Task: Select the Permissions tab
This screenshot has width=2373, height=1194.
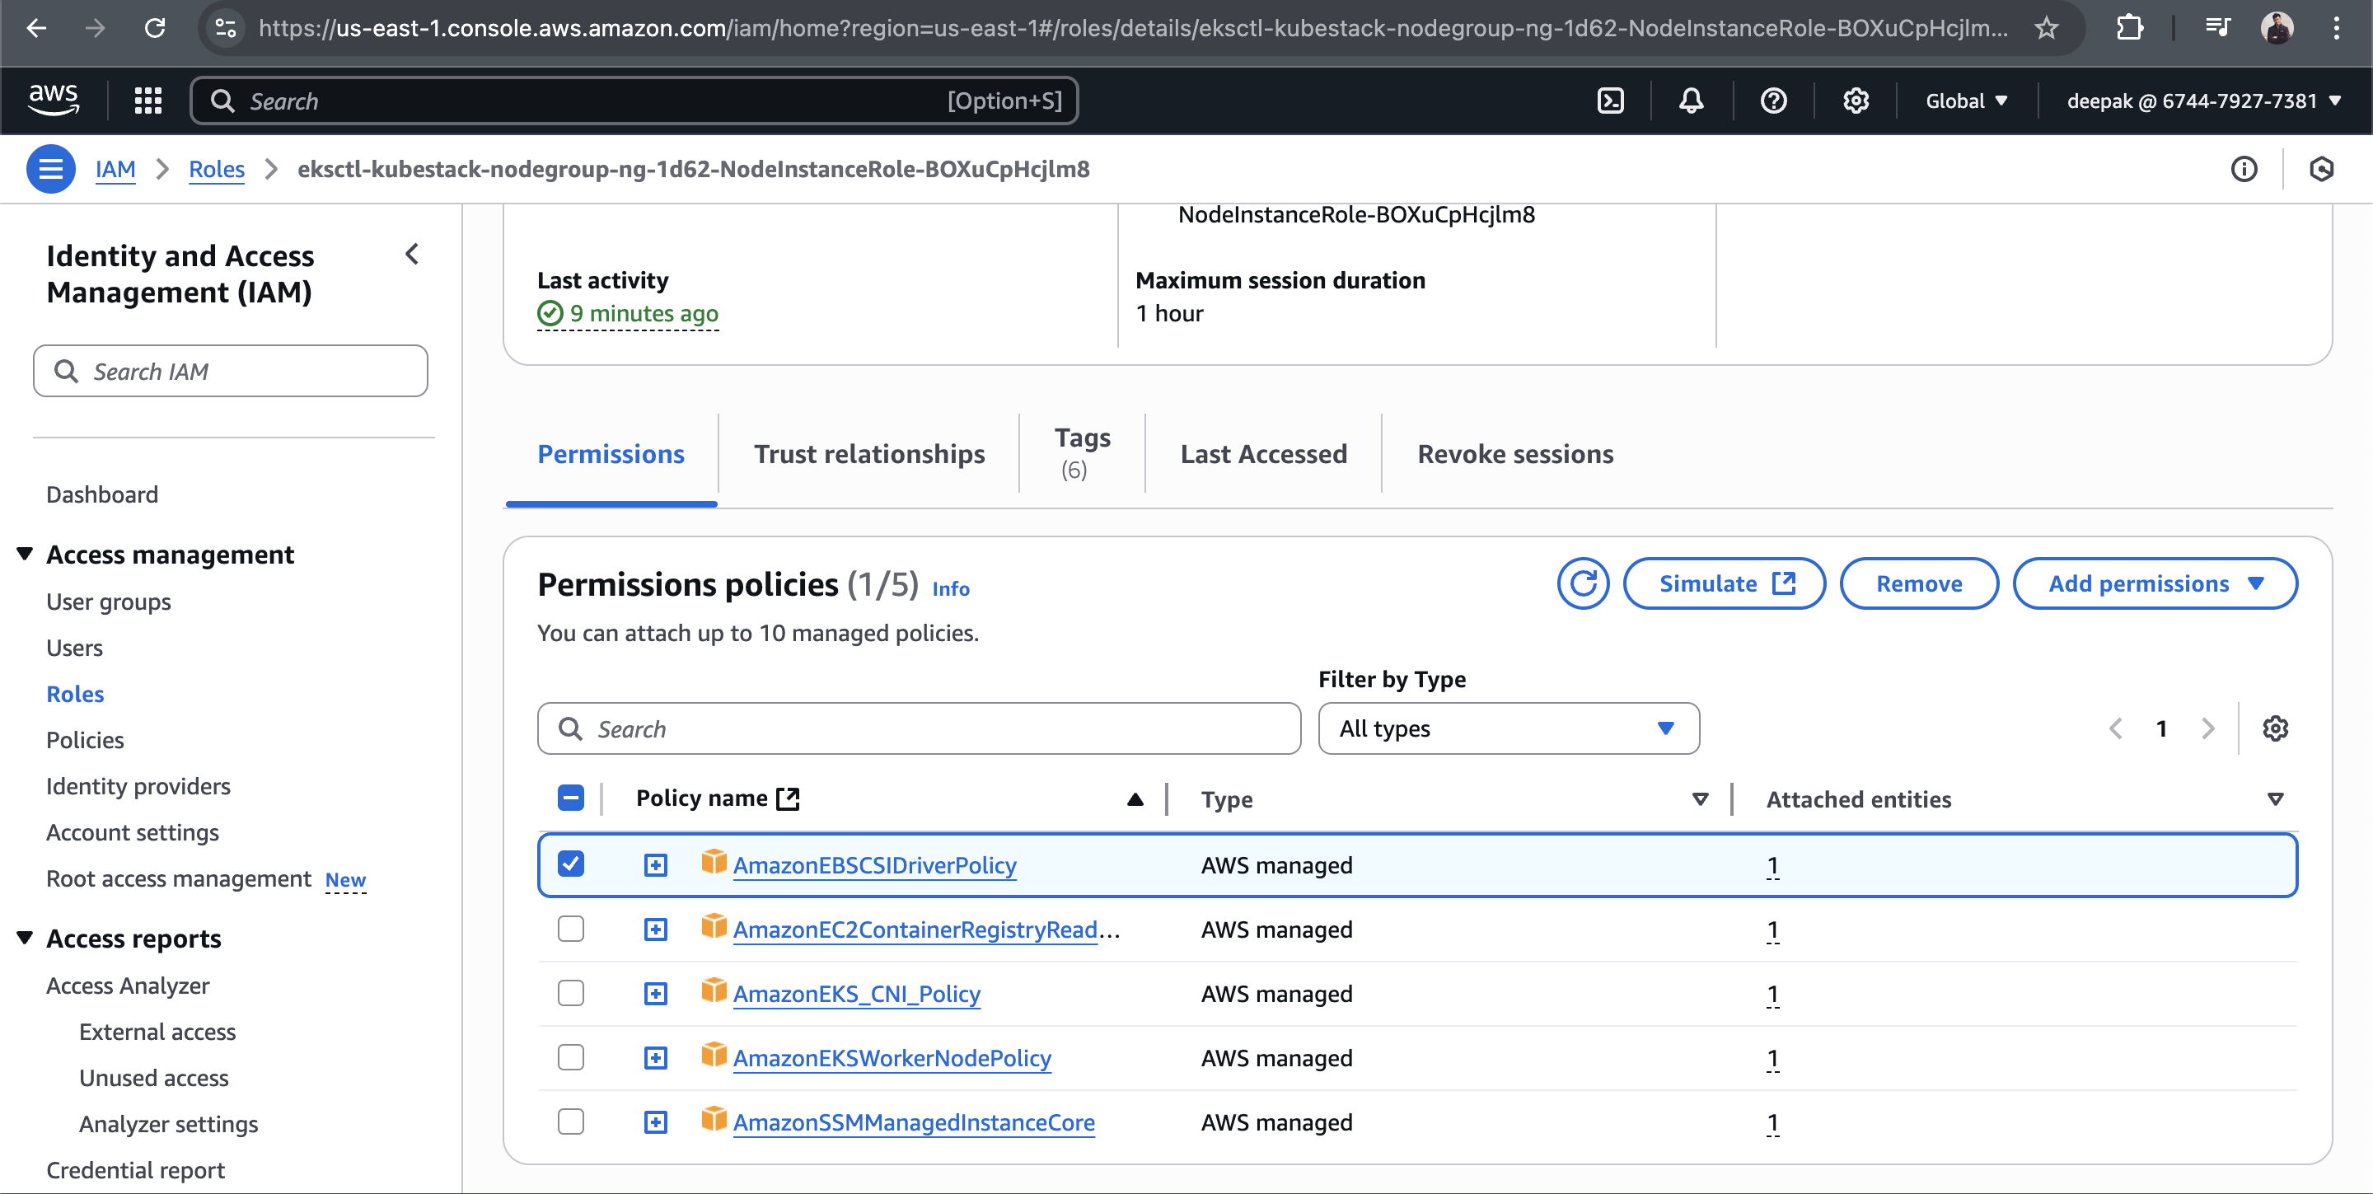Action: point(611,454)
